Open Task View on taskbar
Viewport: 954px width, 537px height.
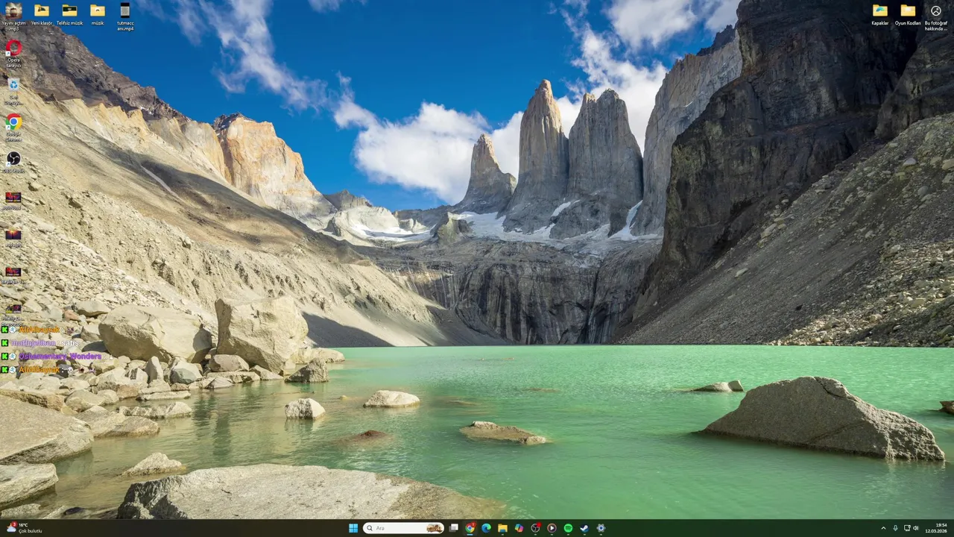click(453, 528)
